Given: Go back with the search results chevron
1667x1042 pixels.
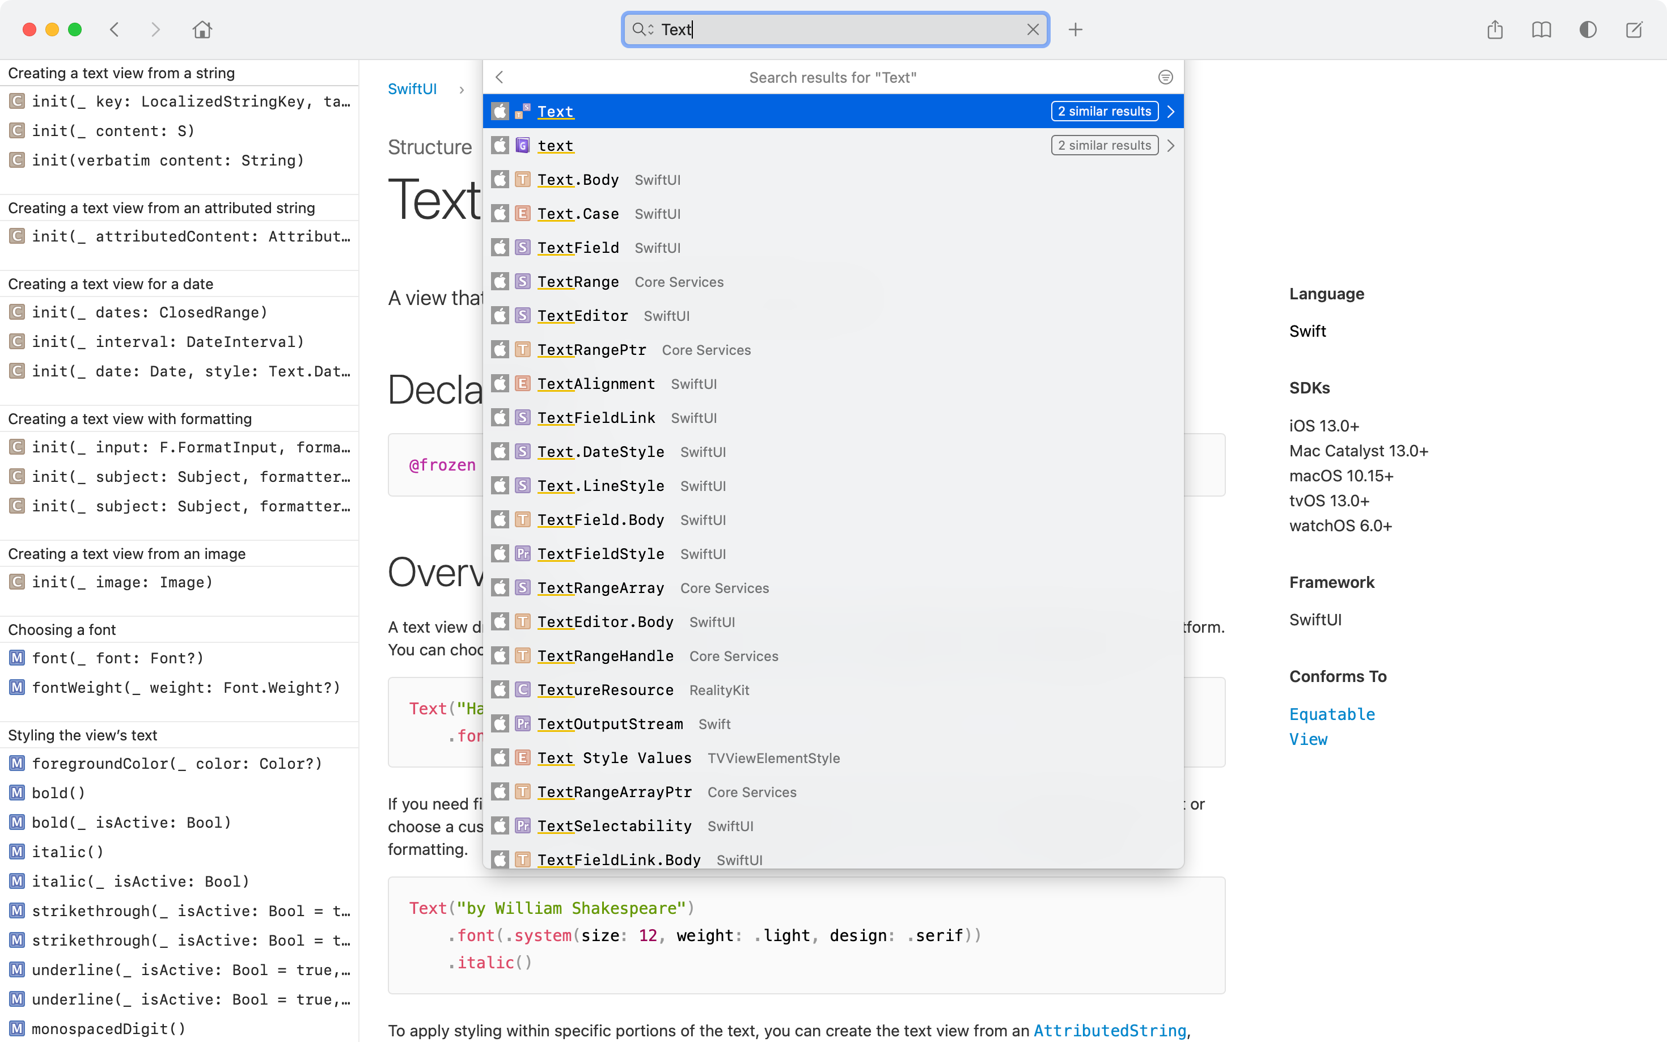Looking at the screenshot, I should click(500, 77).
